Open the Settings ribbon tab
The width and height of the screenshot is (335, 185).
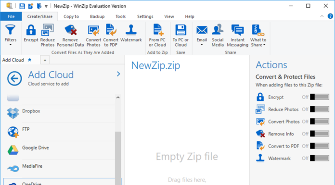point(145,16)
